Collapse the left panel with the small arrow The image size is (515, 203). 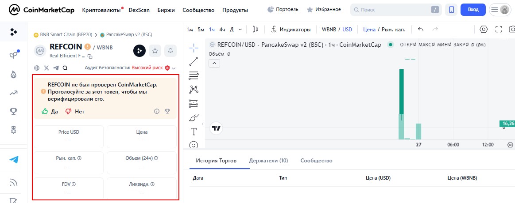203,124
